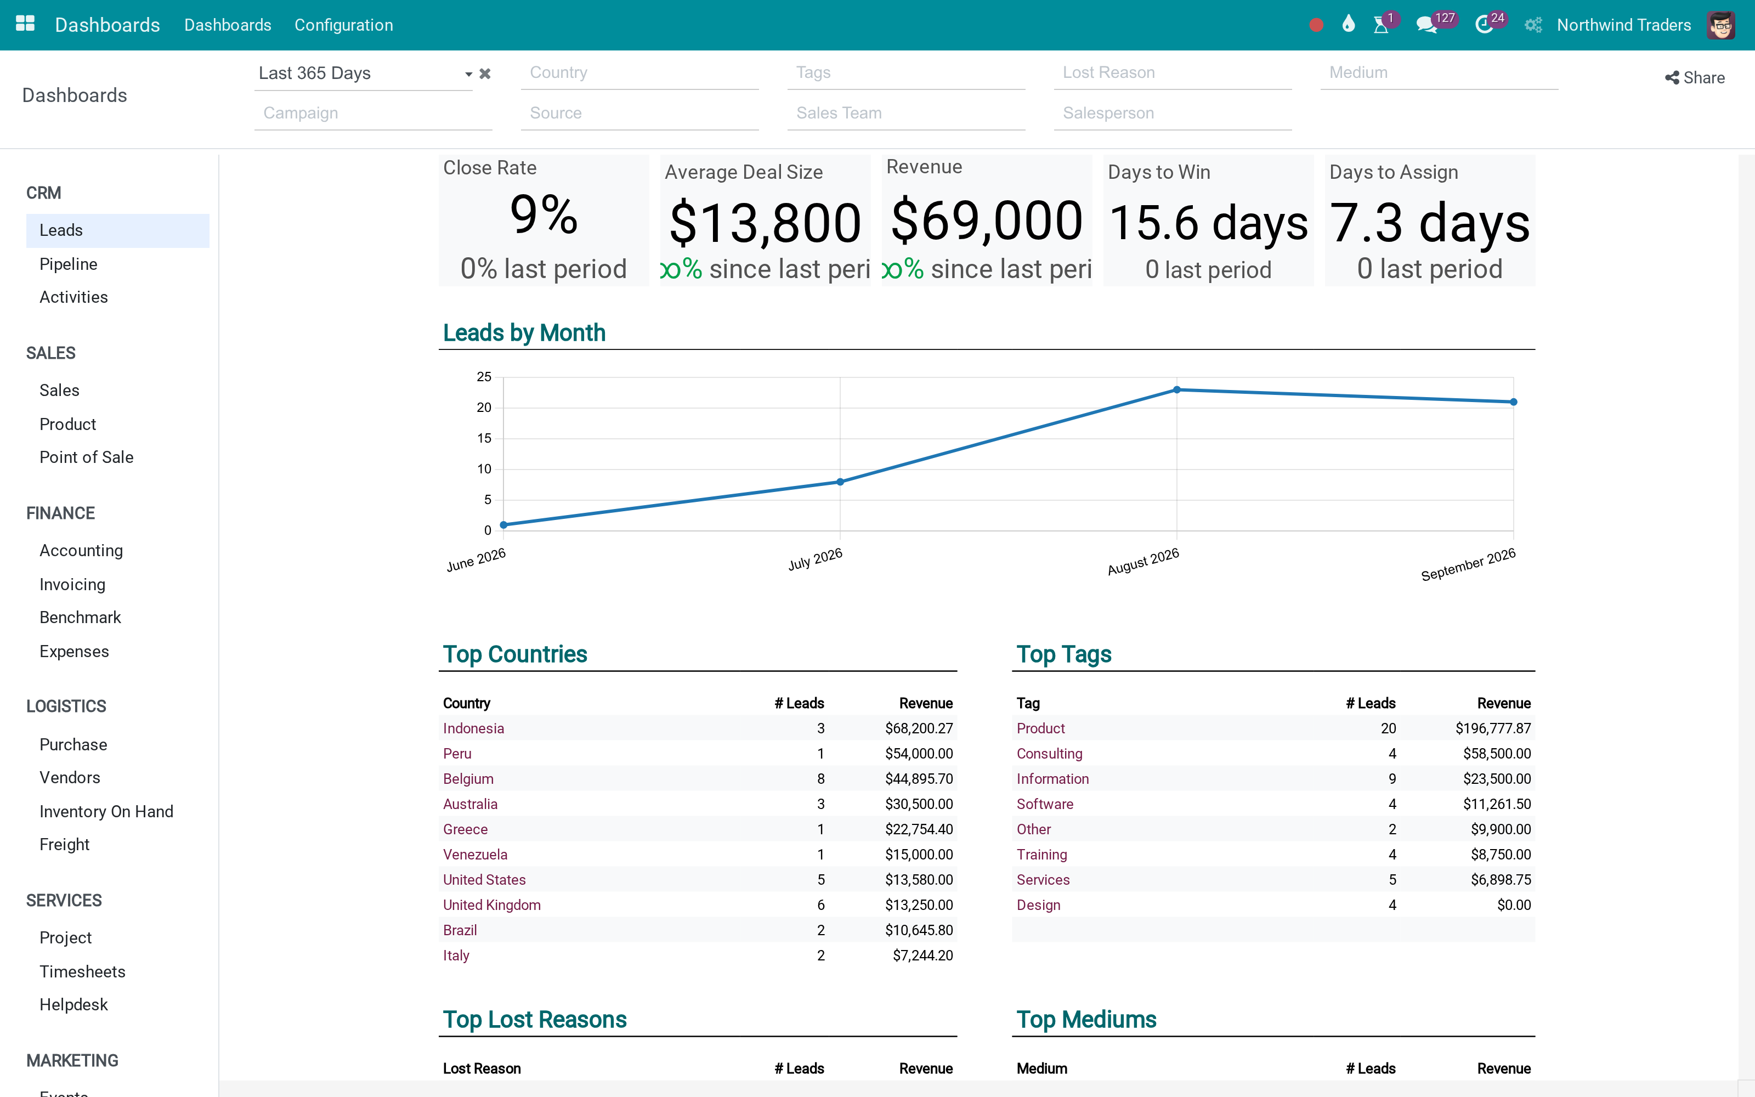Screen dimensions: 1755x1097
Task: Open the Invoicing dashboard
Action: (117, 585)
